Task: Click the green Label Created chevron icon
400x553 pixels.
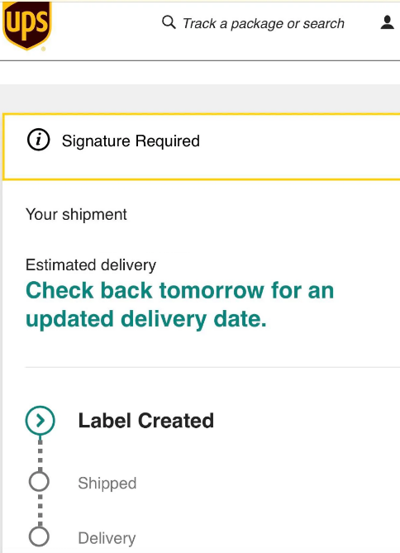Action: pyautogui.click(x=40, y=421)
